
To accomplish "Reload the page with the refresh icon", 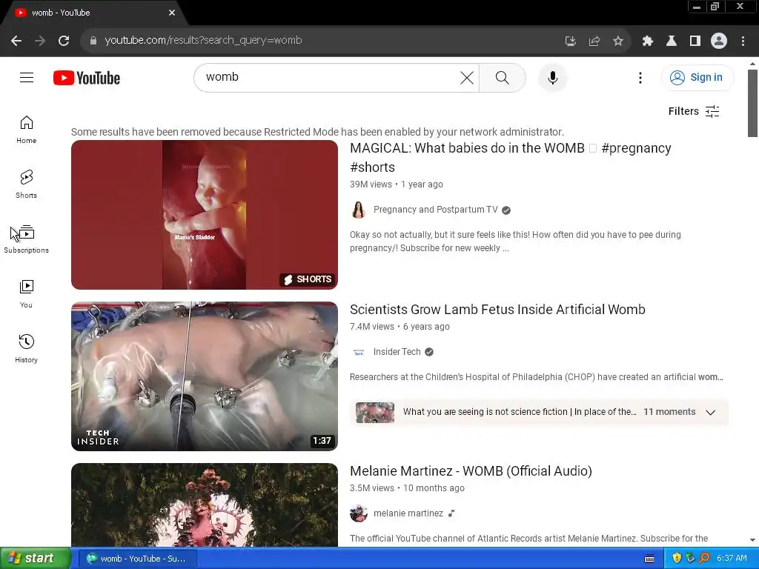I will pyautogui.click(x=64, y=41).
